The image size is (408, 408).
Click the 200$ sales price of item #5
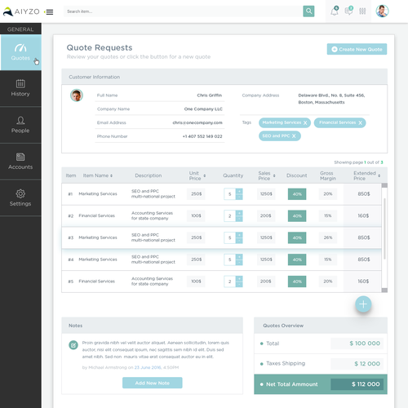click(265, 282)
